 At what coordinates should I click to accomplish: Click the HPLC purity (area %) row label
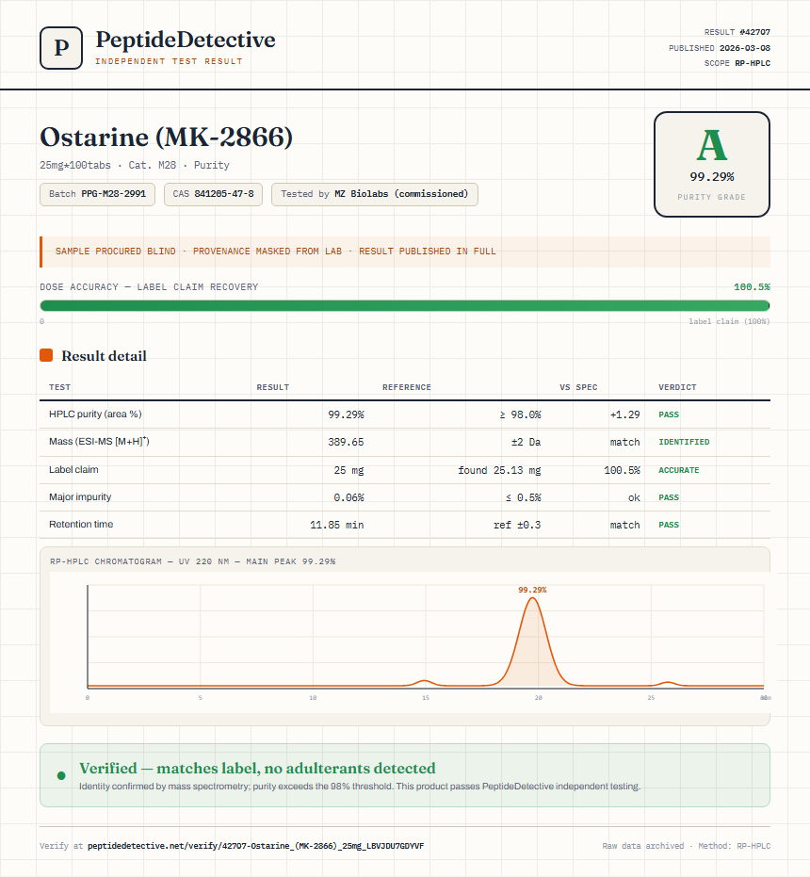tap(95, 414)
